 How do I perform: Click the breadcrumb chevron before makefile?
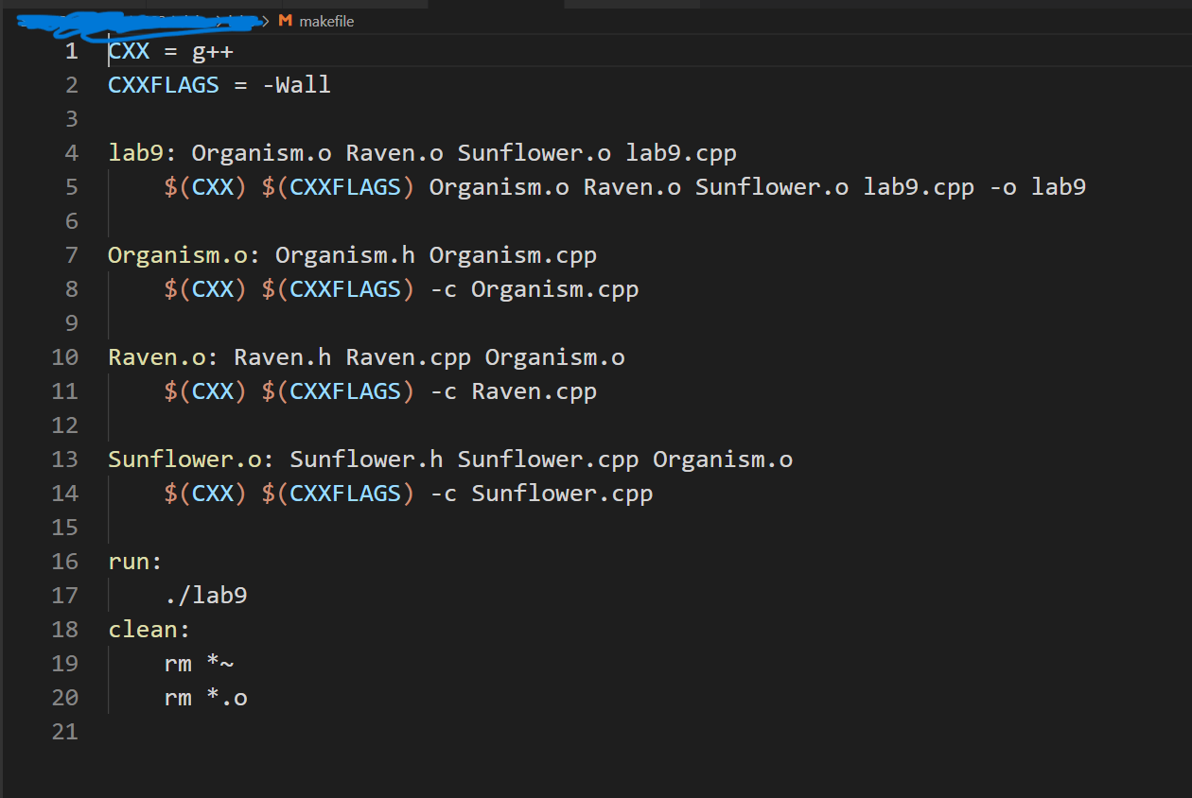(268, 20)
